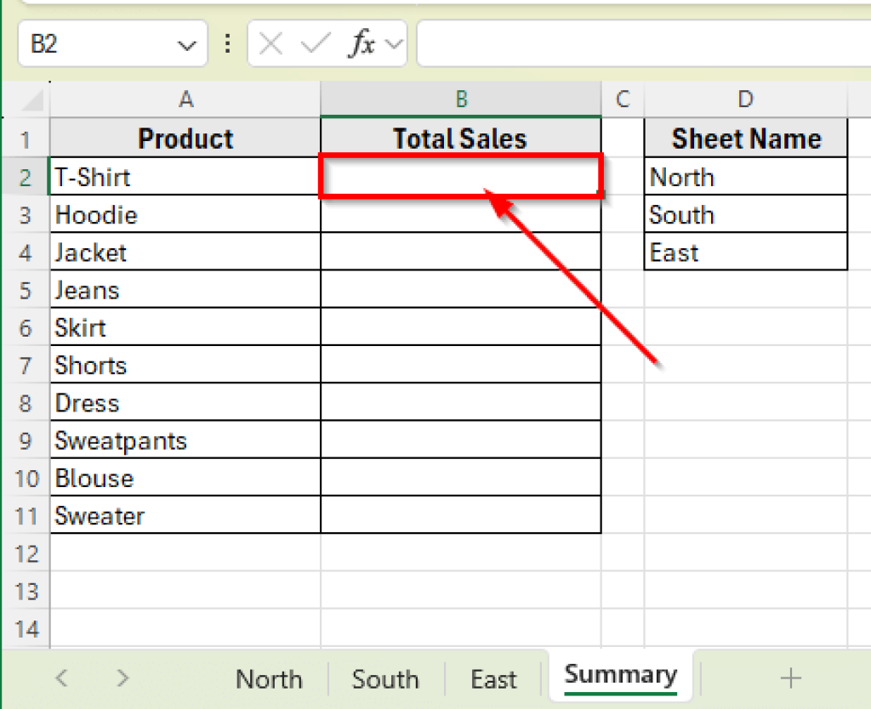
Task: Click the left sheet navigation arrow
Action: [60, 678]
